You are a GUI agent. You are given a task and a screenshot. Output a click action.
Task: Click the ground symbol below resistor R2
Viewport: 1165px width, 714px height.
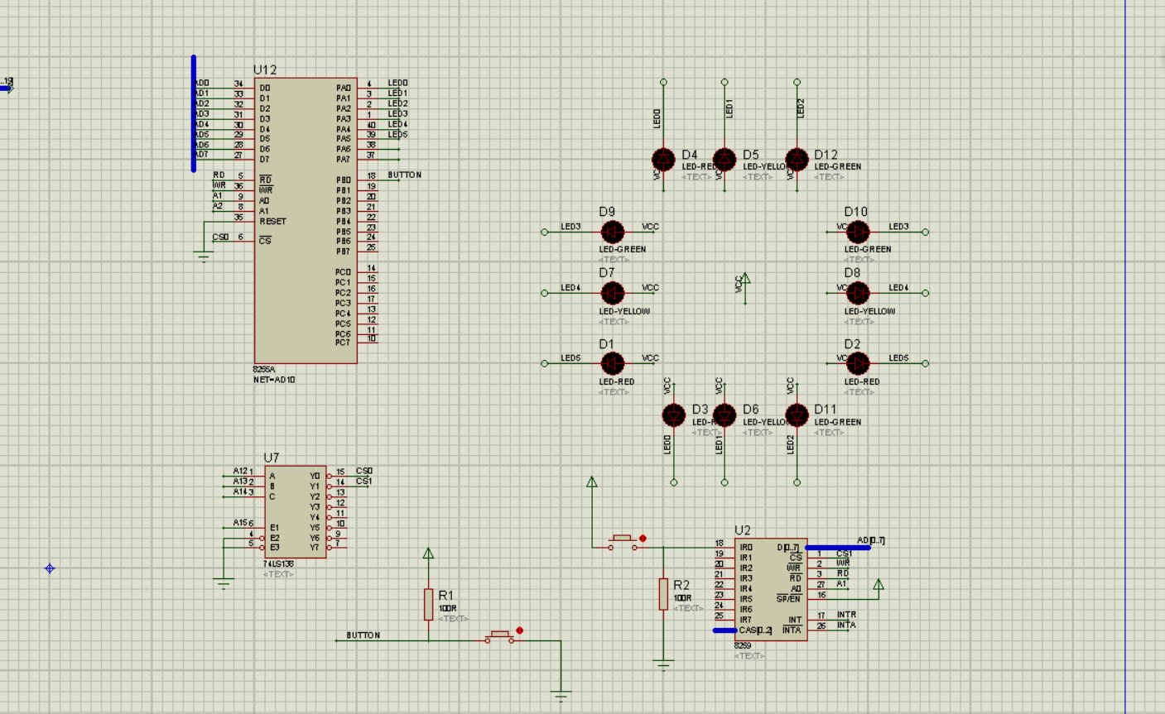(x=663, y=664)
